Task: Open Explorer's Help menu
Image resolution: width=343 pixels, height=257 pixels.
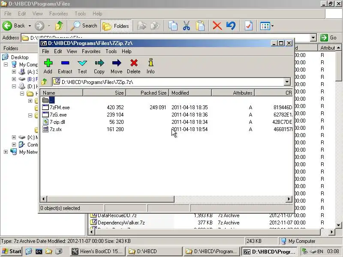Action: coord(97,14)
